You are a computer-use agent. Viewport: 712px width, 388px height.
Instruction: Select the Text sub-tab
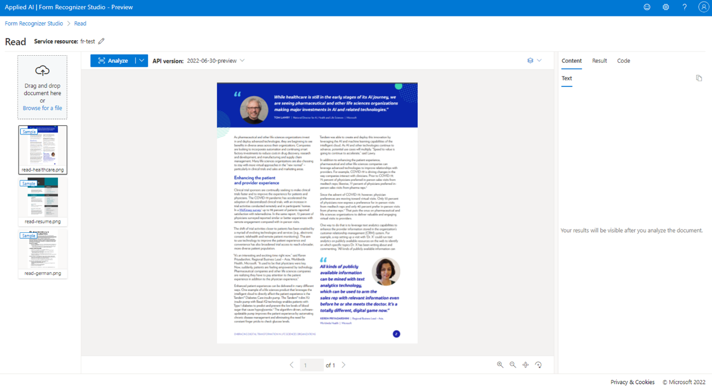point(567,78)
